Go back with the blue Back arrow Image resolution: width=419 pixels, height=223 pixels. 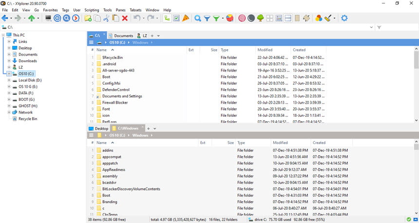click(x=5, y=18)
